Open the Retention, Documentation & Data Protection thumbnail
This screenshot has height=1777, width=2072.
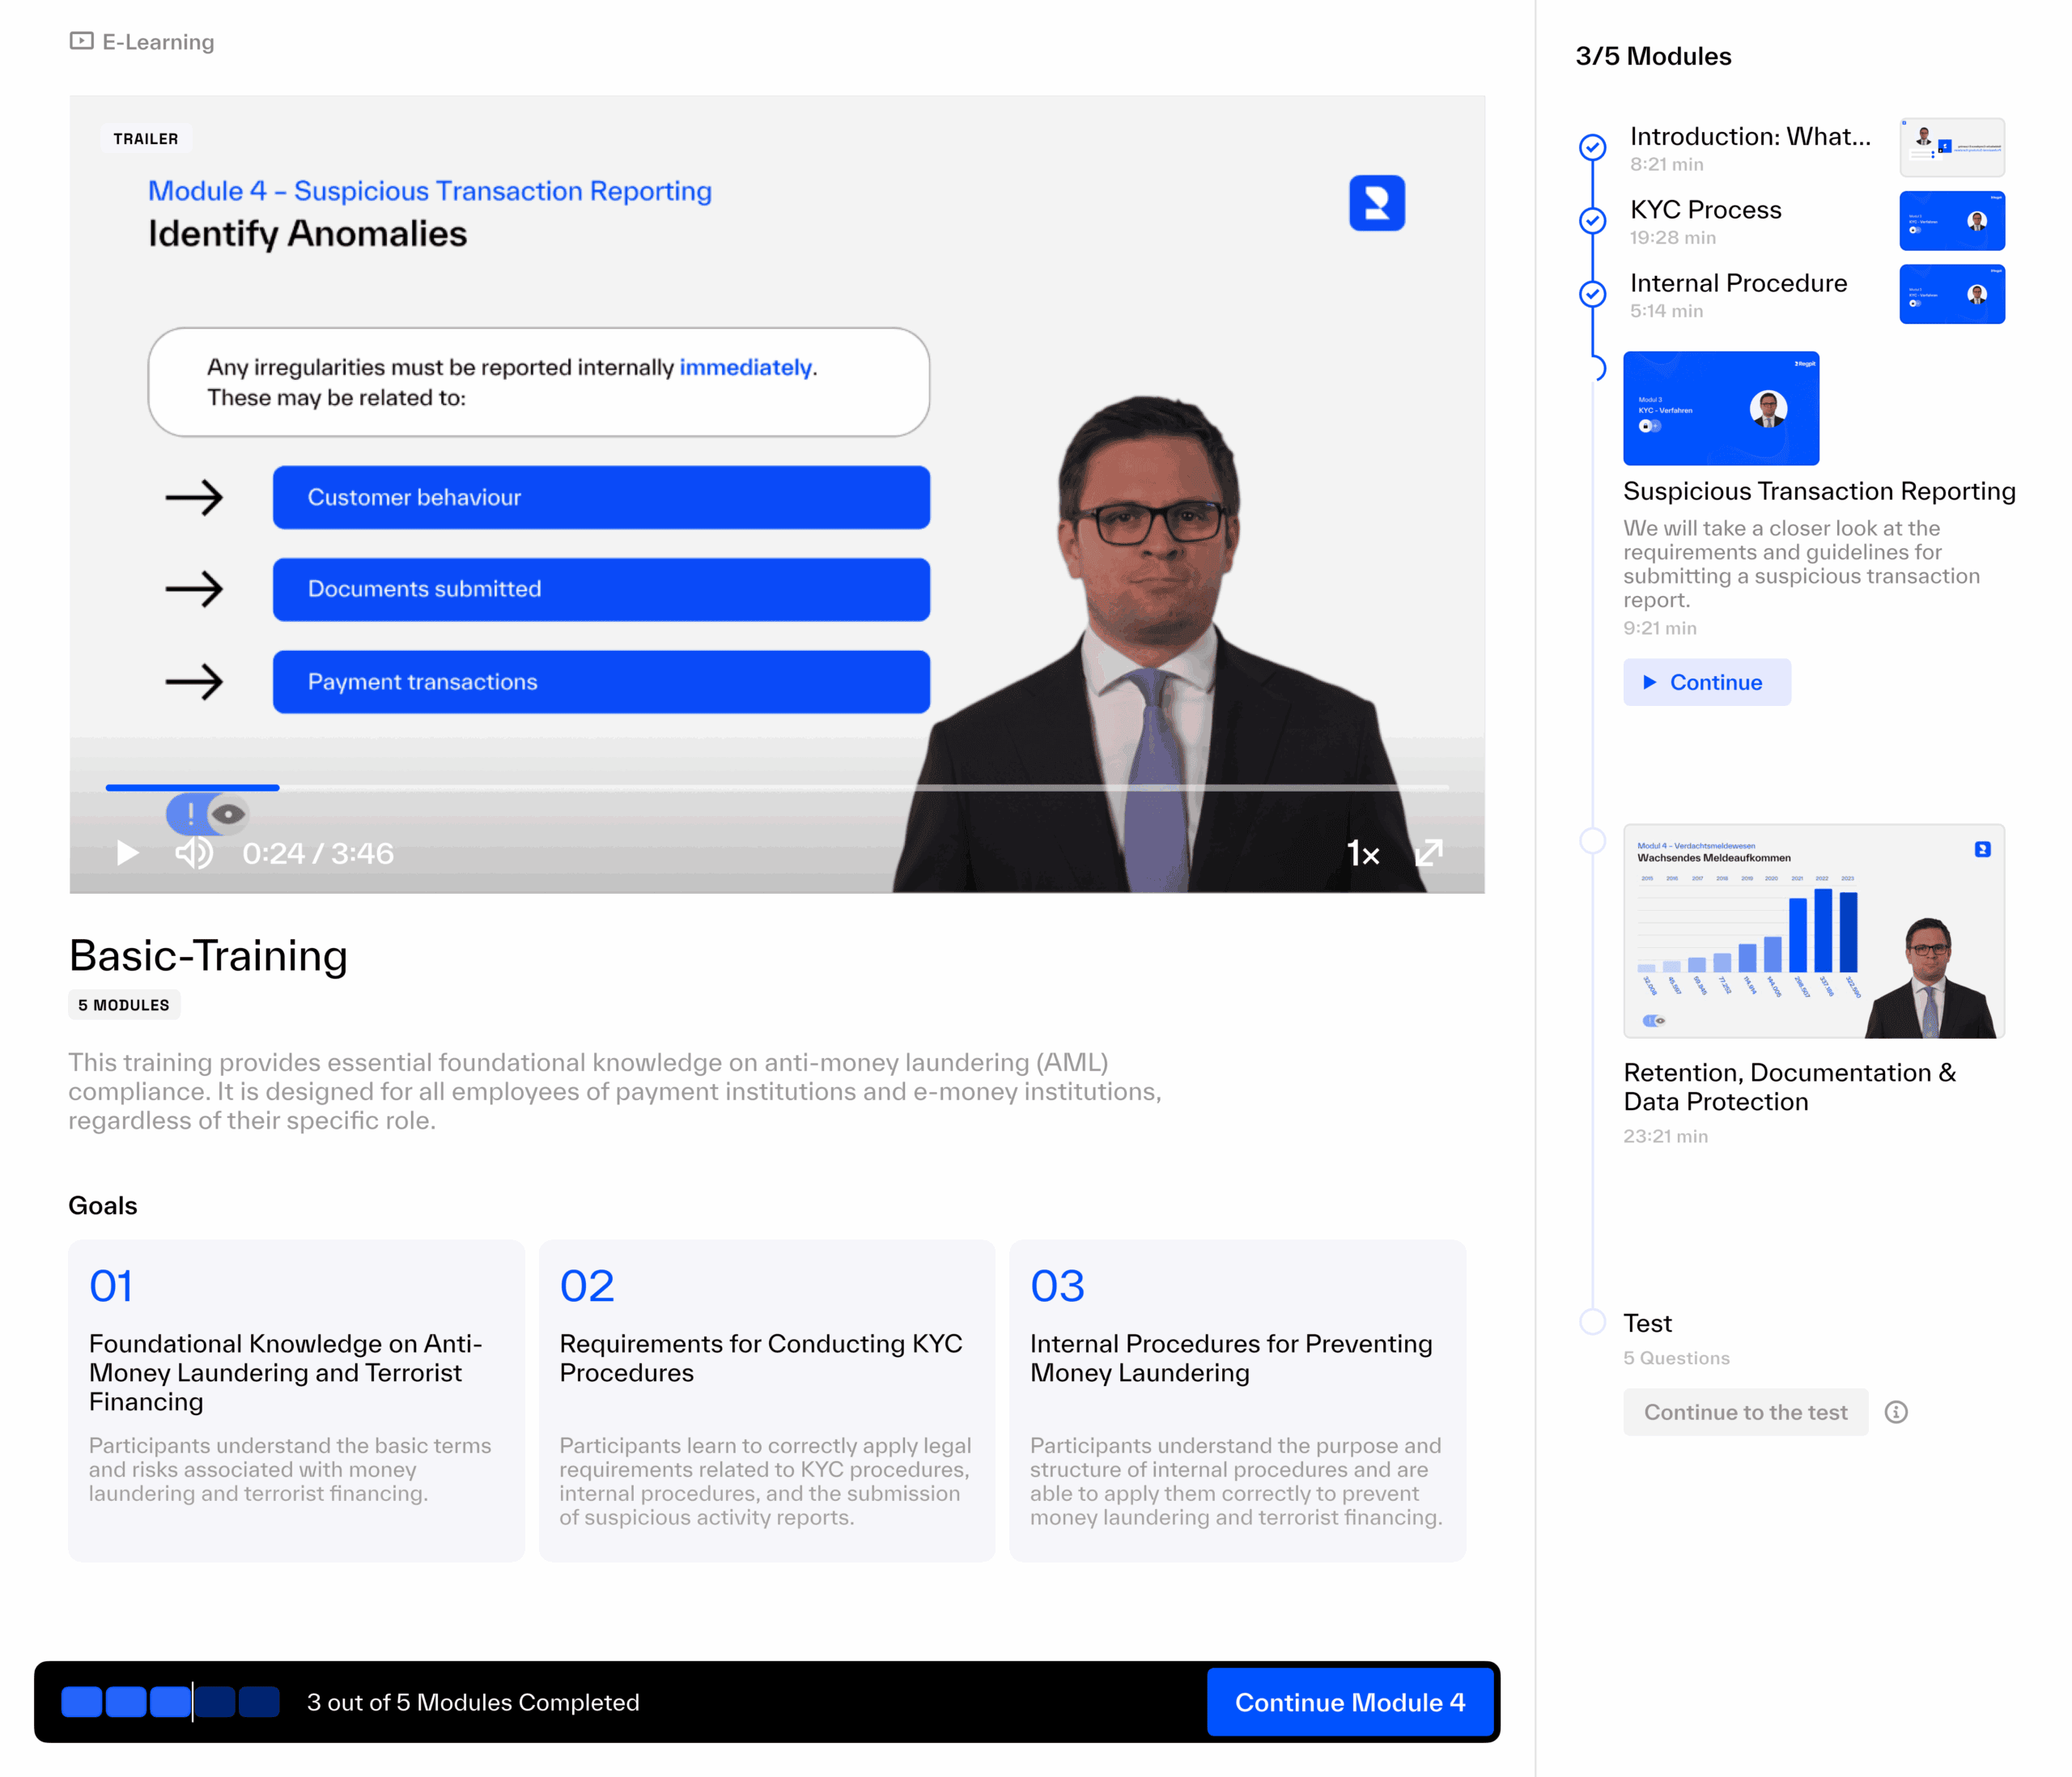tap(1813, 931)
